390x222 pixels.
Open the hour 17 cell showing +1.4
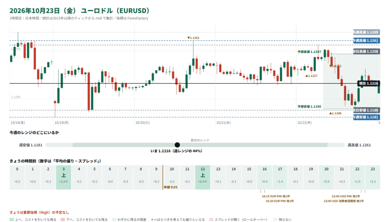280,177
